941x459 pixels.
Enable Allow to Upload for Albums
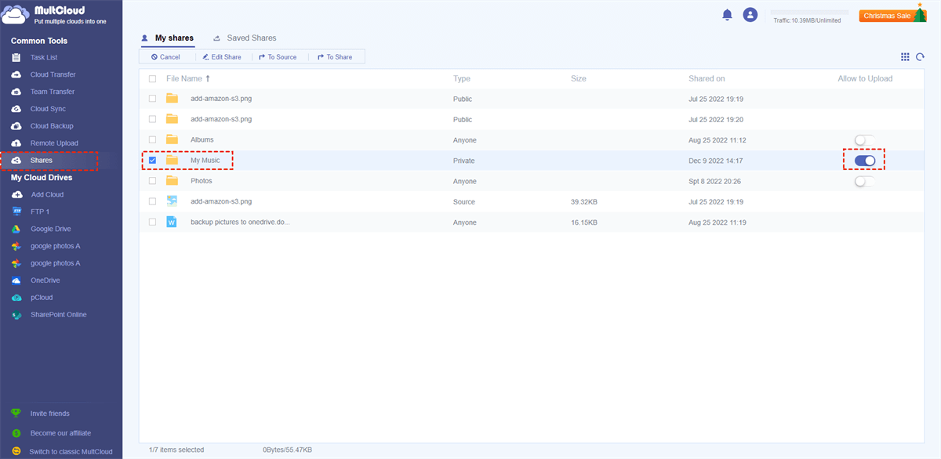pyautogui.click(x=864, y=140)
